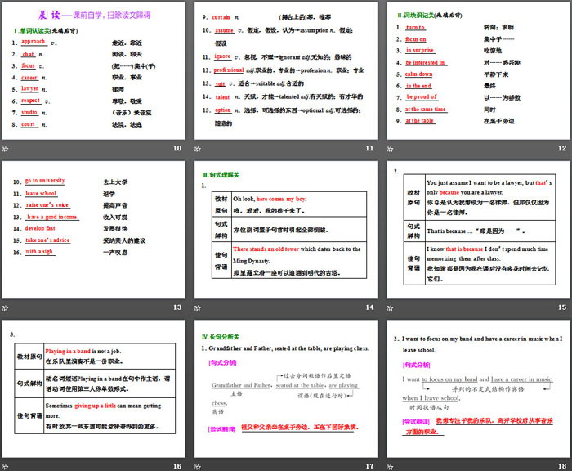This screenshot has height=471, width=572.
Task: Click the animation star icon under slide 15
Action: [390, 307]
